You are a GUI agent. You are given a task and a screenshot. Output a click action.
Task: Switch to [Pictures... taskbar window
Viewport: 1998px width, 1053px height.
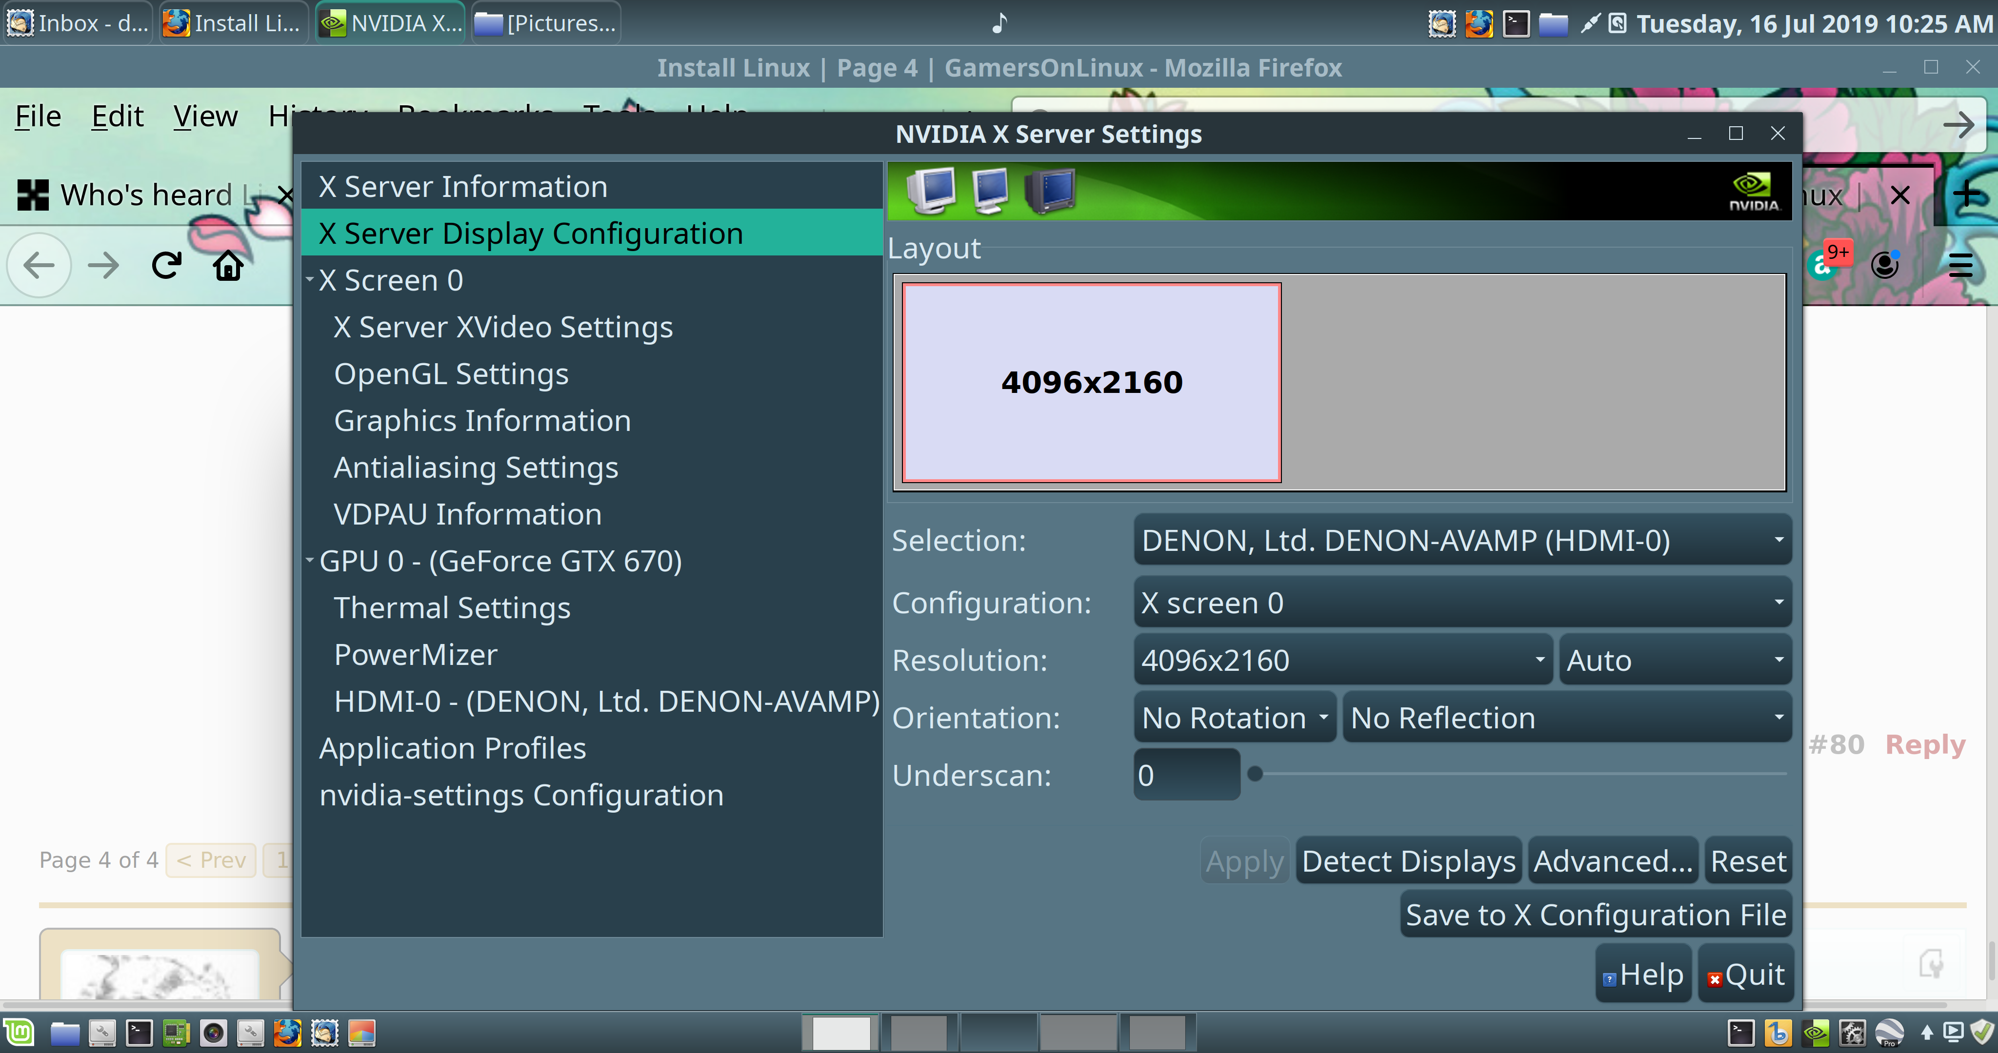[x=546, y=22]
